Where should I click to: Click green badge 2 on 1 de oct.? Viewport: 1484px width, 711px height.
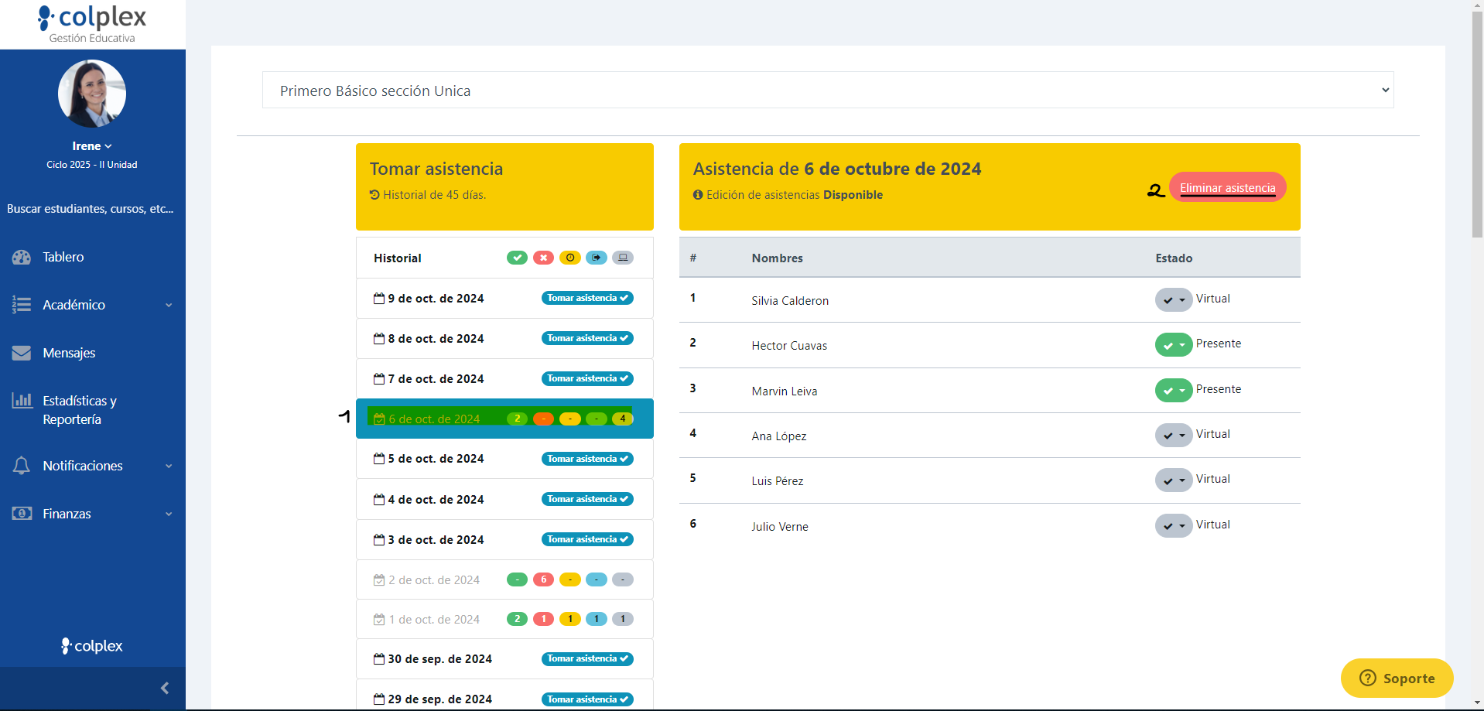[x=517, y=619]
